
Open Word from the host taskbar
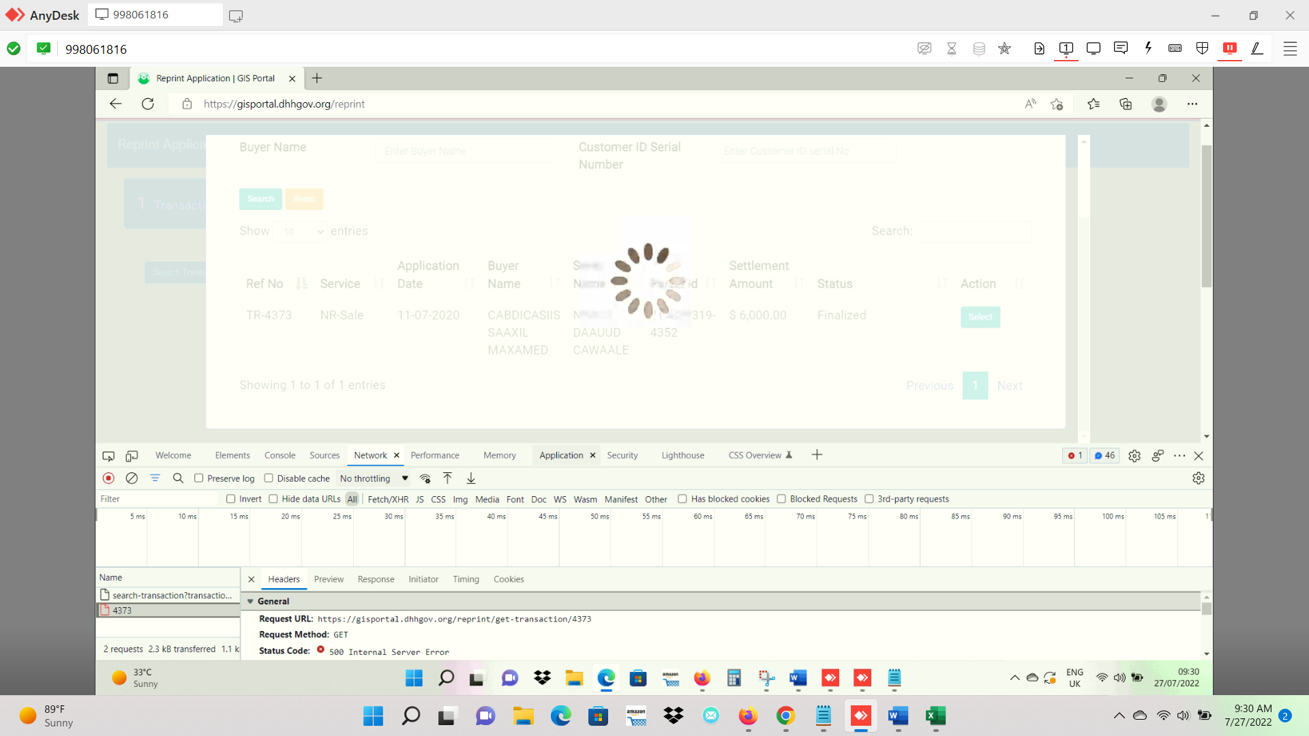898,716
